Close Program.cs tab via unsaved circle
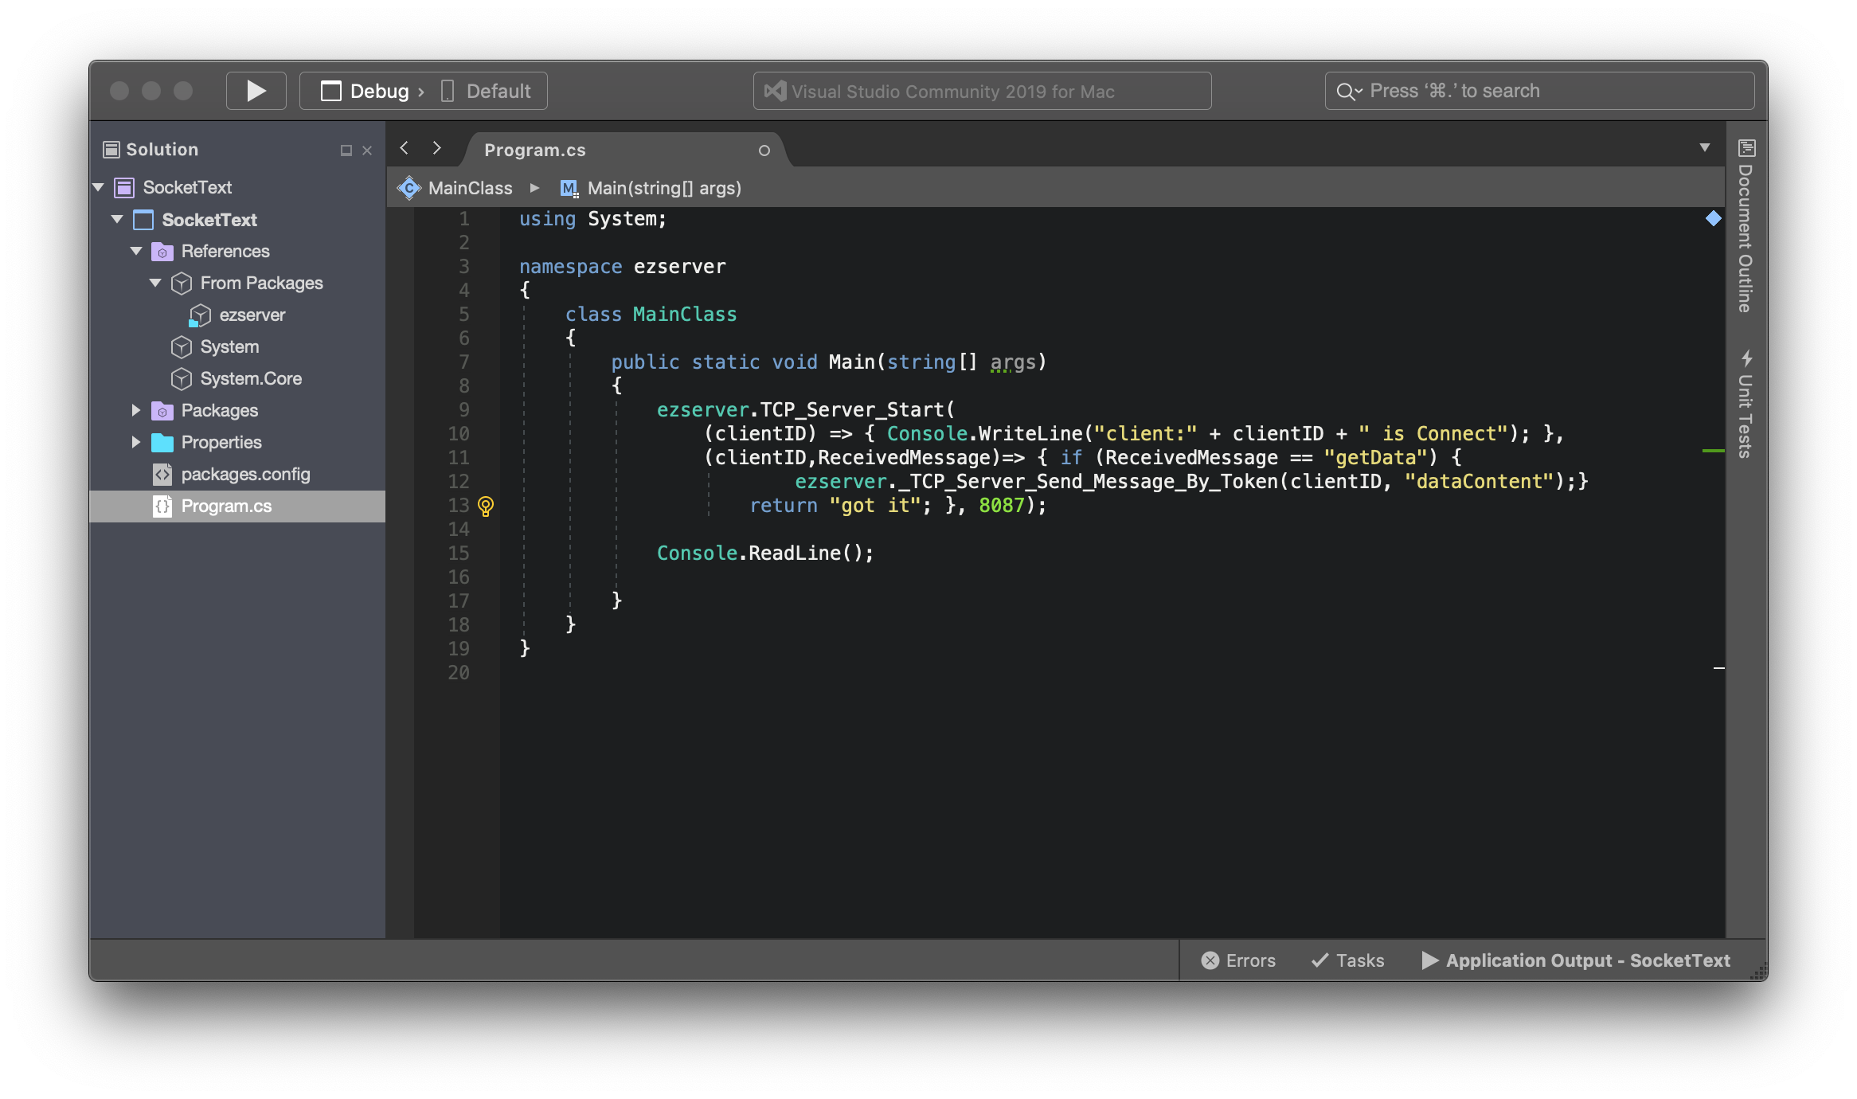This screenshot has width=1857, height=1099. coord(764,151)
